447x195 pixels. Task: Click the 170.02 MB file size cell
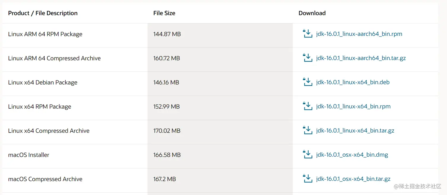click(x=167, y=131)
